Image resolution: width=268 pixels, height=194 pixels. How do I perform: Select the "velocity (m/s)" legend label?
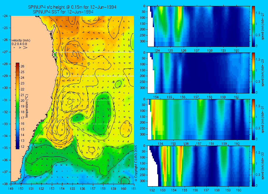coord(21,41)
